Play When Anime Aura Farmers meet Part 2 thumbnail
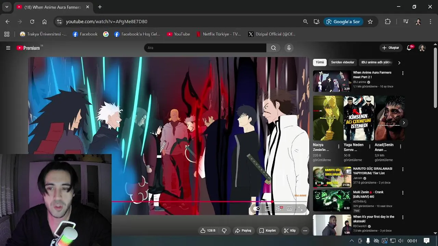The width and height of the screenshot is (438, 246). click(332, 81)
